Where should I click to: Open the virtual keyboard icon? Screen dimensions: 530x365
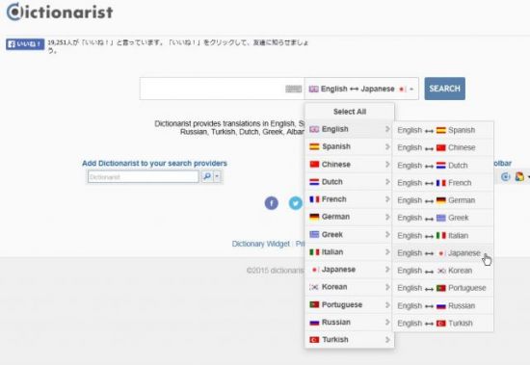(x=293, y=89)
